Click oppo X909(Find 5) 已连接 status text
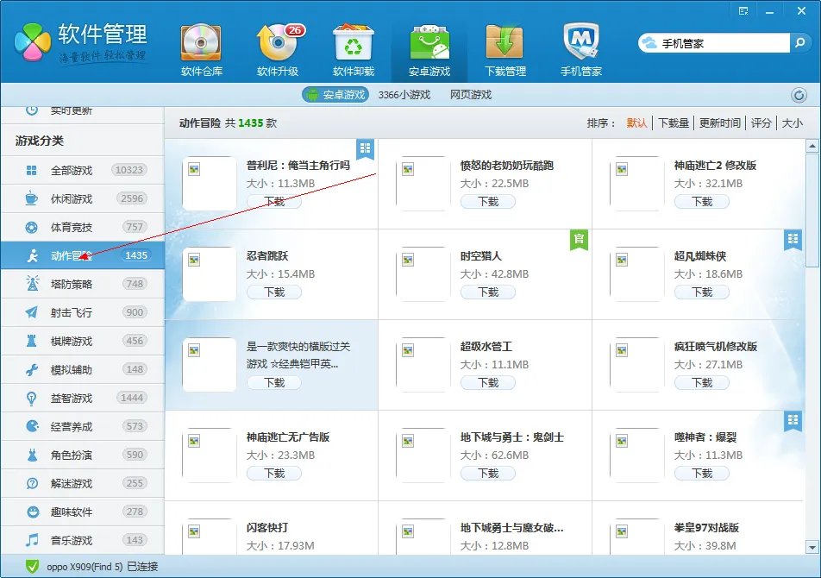821x578 pixels. tap(102, 567)
